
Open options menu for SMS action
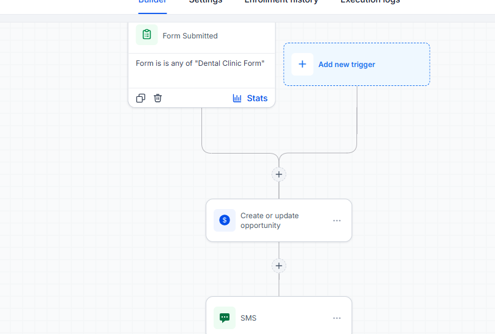click(337, 318)
